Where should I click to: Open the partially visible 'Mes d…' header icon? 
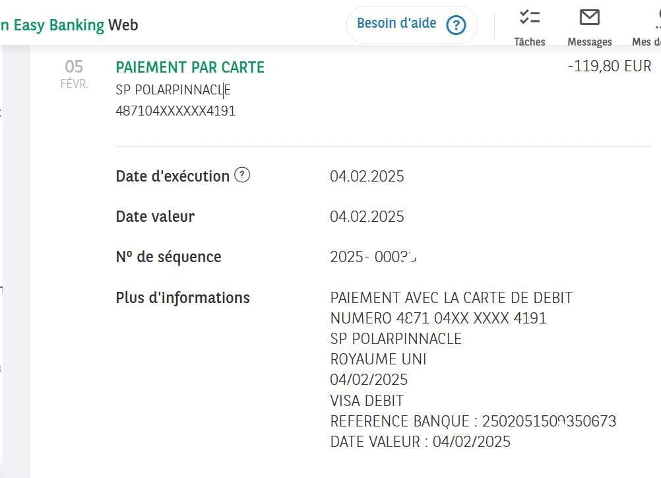point(656,18)
